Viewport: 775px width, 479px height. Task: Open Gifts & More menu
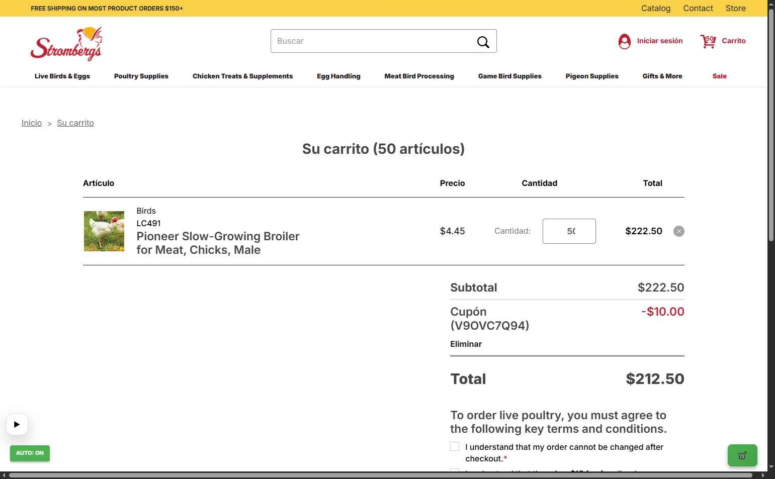click(662, 76)
